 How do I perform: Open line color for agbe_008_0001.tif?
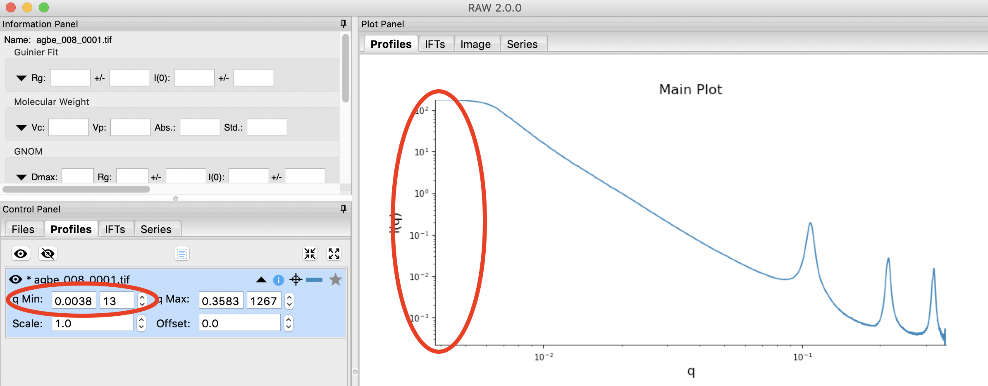(x=314, y=280)
